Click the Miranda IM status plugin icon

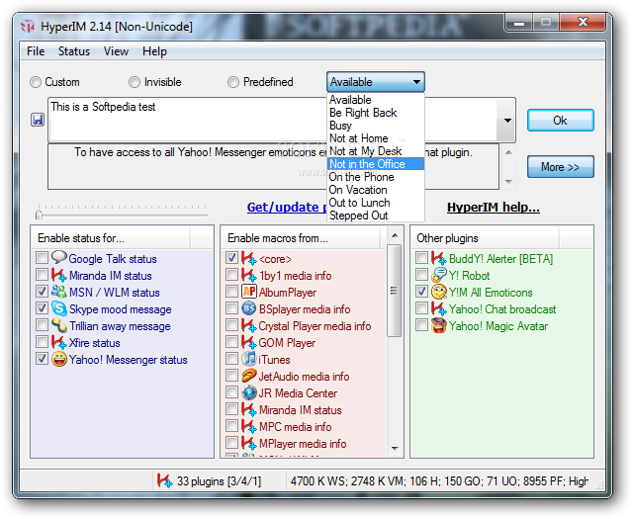click(x=59, y=275)
